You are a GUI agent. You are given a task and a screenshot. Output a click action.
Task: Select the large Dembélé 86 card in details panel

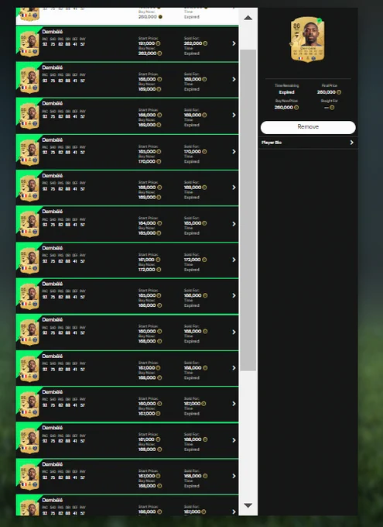(x=307, y=40)
